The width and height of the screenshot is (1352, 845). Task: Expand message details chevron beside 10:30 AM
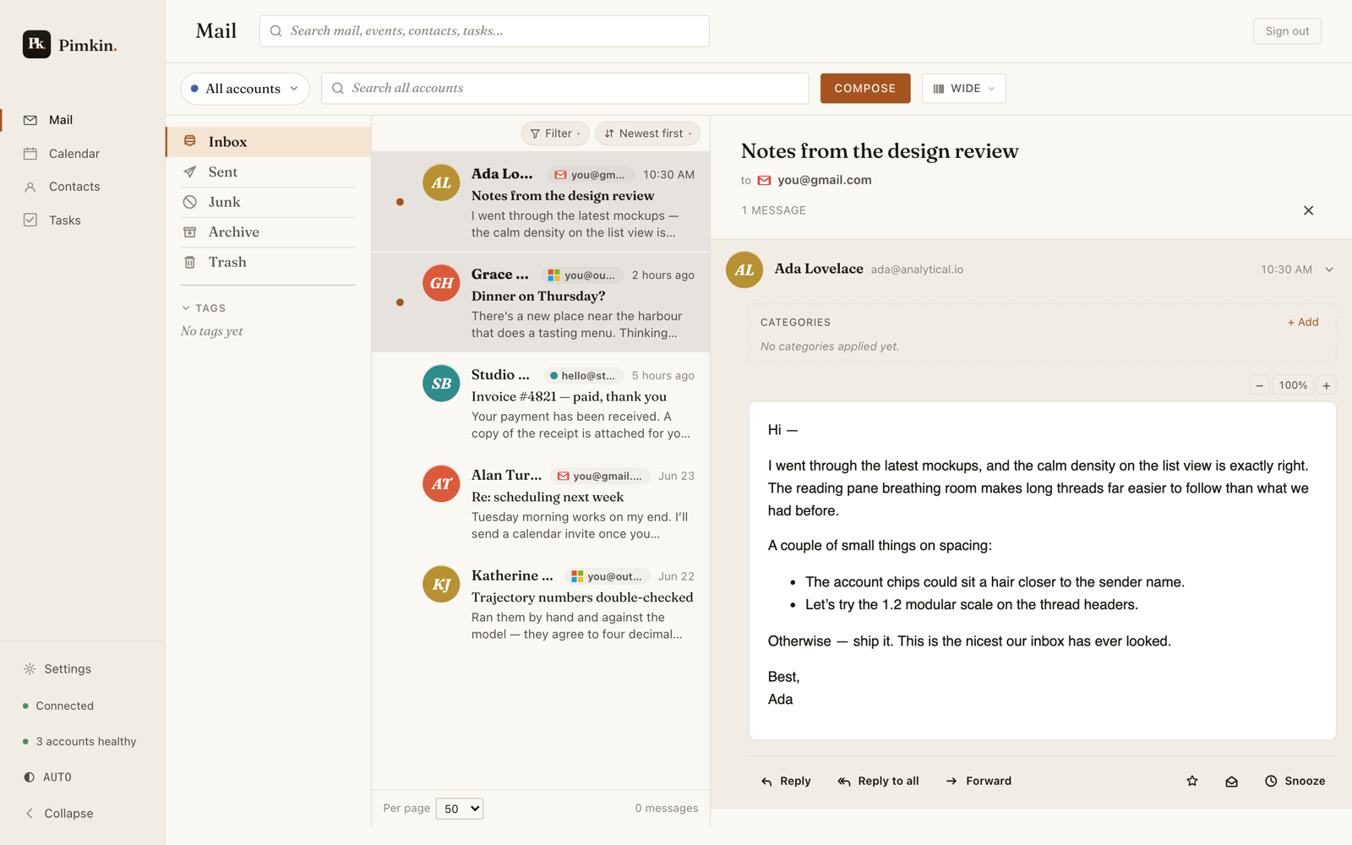1329,270
